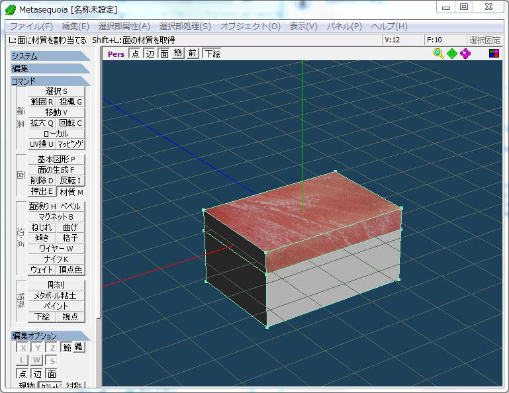Open the パネル(P) menu

(x=344, y=26)
